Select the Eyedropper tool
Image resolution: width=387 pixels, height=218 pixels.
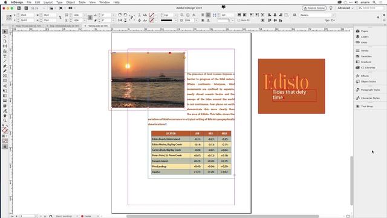[x=5, y=111]
